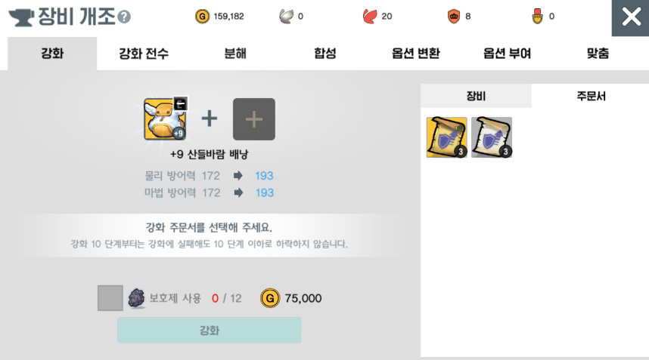Close the equipment remodel window
This screenshot has width=649, height=360.
click(630, 18)
